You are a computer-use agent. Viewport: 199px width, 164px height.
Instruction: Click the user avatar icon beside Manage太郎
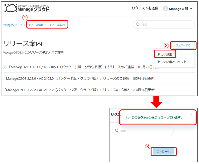pos(165,9)
